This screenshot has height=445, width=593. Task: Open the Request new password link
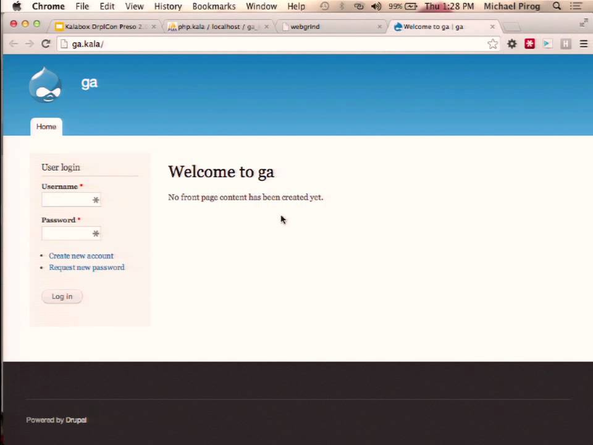pyautogui.click(x=86, y=267)
